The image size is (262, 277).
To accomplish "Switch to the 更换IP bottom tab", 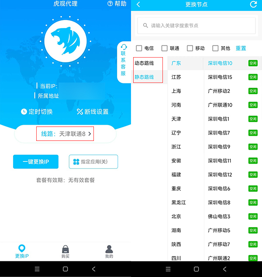I will tap(22, 252).
